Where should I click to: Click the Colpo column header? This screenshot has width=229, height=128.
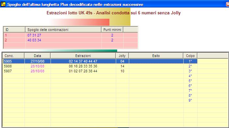190,56
